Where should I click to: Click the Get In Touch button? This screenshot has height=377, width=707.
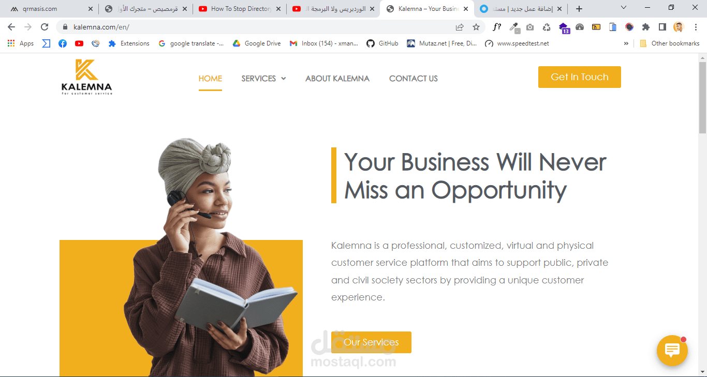(x=580, y=77)
